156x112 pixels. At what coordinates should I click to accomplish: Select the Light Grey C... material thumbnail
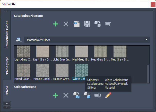pos(23,51)
